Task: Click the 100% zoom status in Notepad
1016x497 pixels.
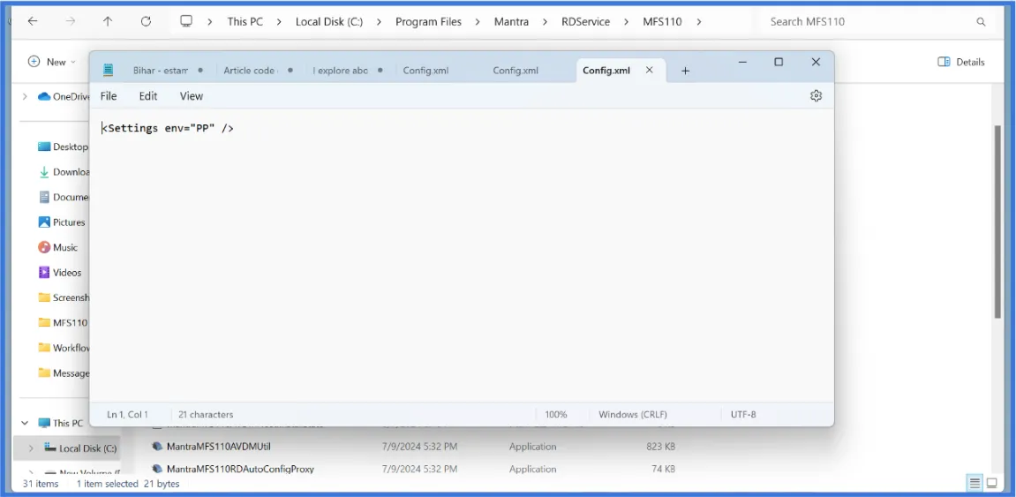Action: (555, 414)
